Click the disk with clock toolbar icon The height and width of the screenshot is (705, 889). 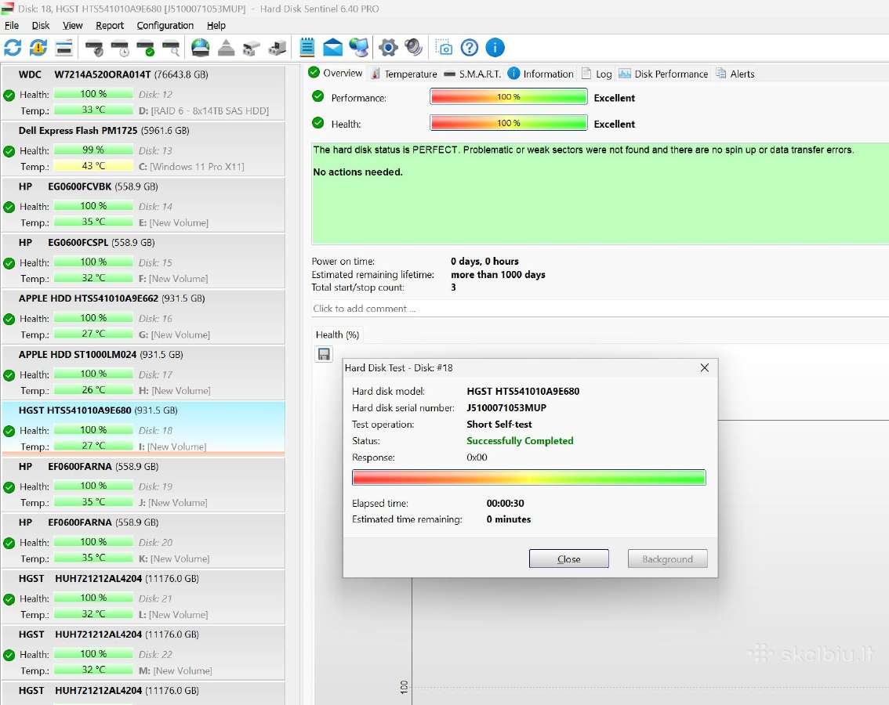pyautogui.click(x=120, y=48)
